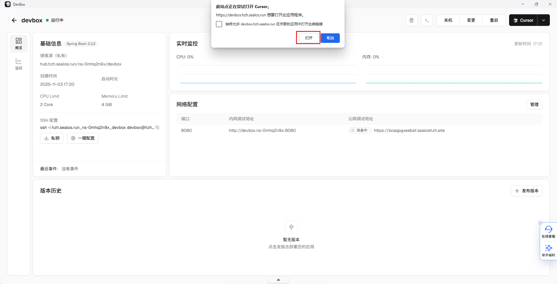Select the 概览 overview sidebar tab
The image size is (557, 284).
pos(19,44)
